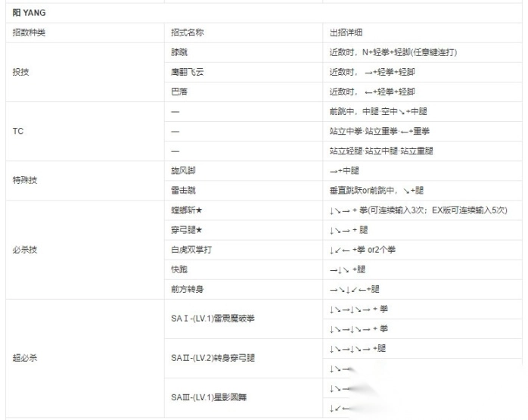Select the 招数种类 column header
Image resolution: width=528 pixels, height=420 pixels.
pos(28,33)
